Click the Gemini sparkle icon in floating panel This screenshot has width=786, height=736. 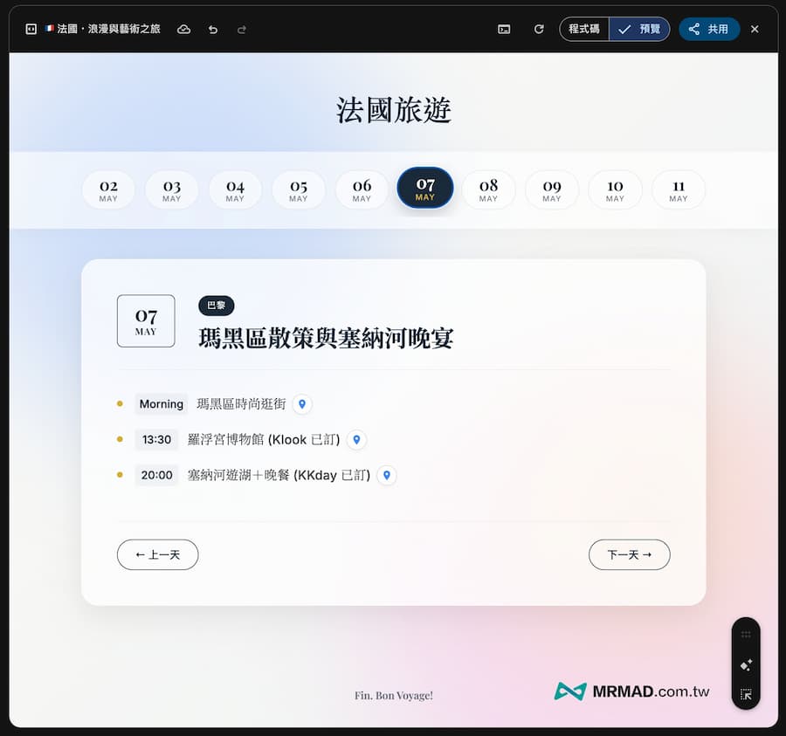coord(746,664)
